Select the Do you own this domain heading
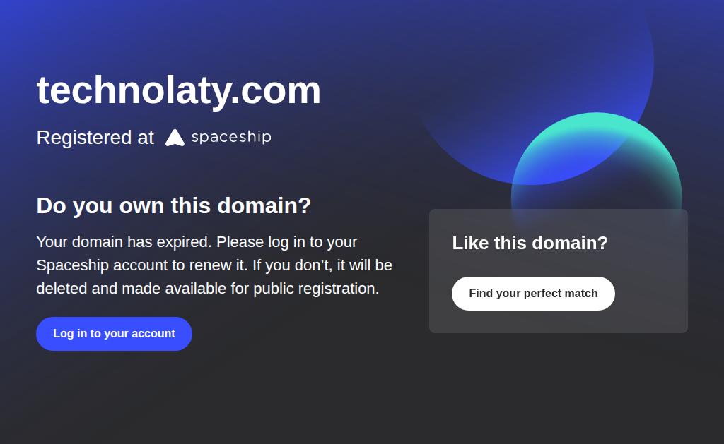The image size is (724, 444). click(174, 206)
